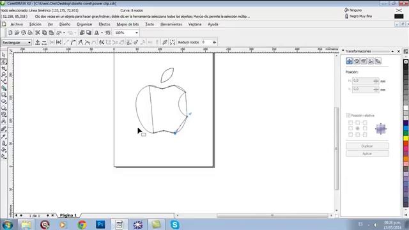Click the Cut scissors icon
409x230 pixels.
[38, 33]
